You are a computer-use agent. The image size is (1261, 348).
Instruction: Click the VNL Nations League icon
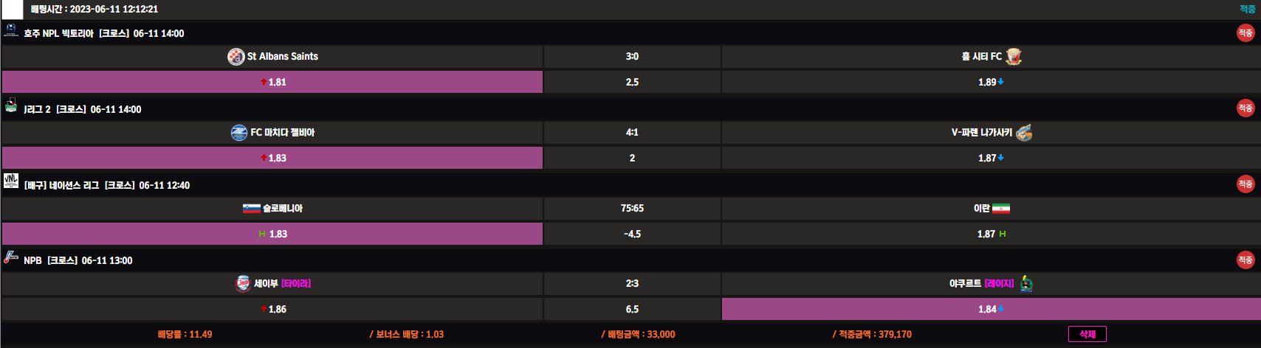pyautogui.click(x=10, y=181)
